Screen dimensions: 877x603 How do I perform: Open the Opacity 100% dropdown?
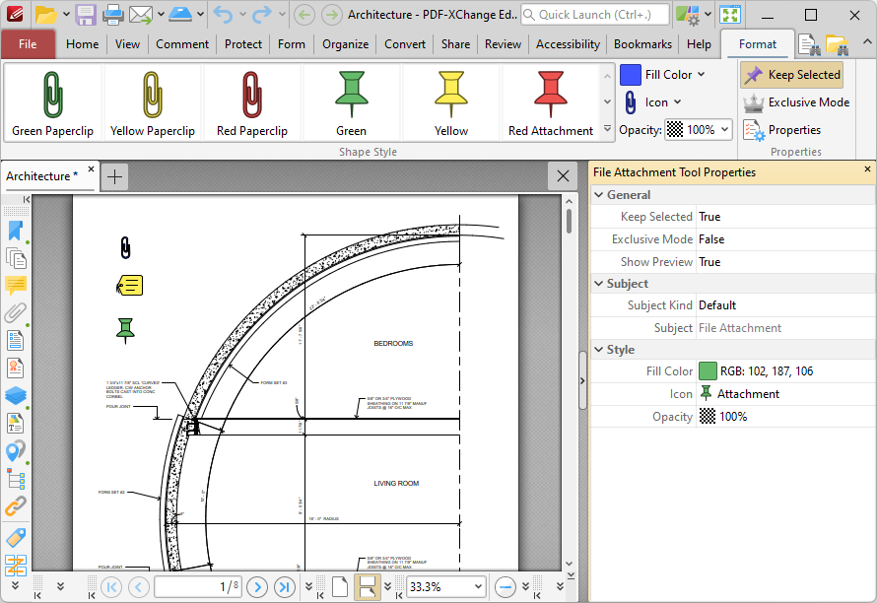pyautogui.click(x=725, y=130)
